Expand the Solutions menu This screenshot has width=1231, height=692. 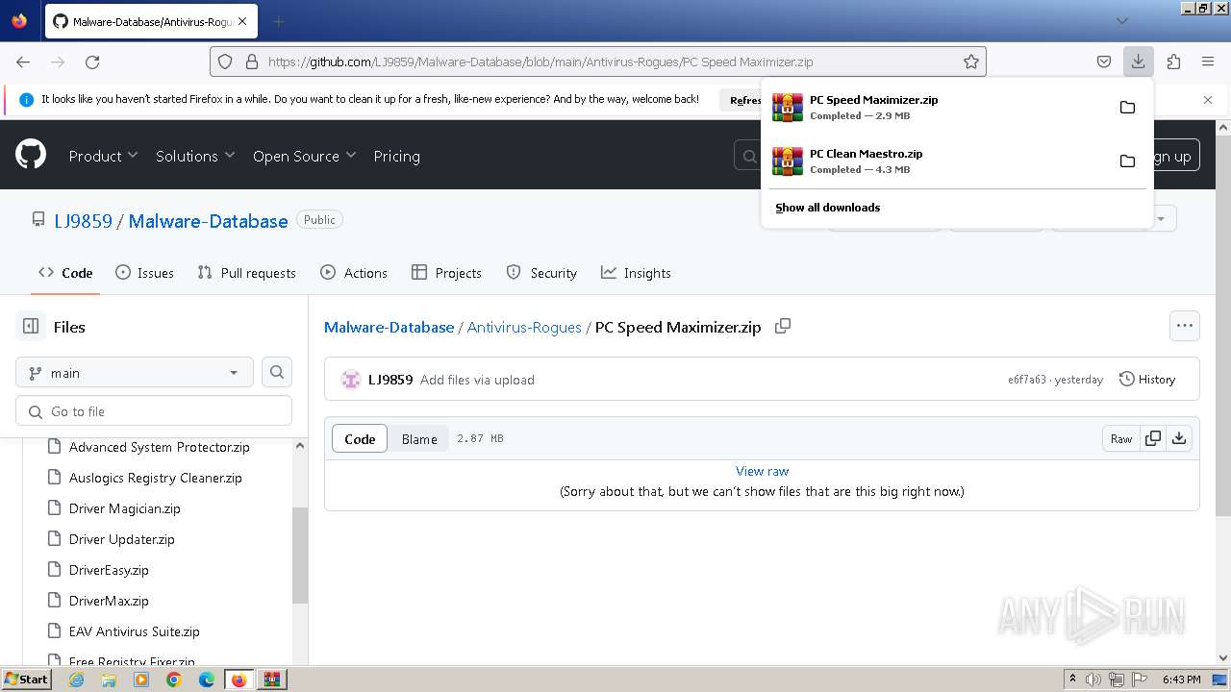pos(195,156)
